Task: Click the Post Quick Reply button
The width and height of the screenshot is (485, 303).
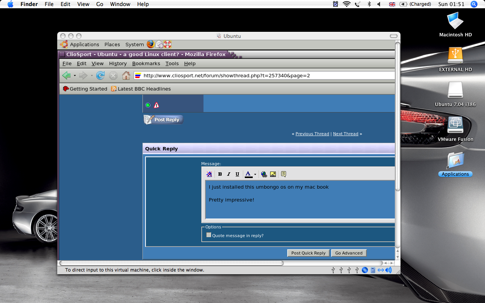Action: 308,253
